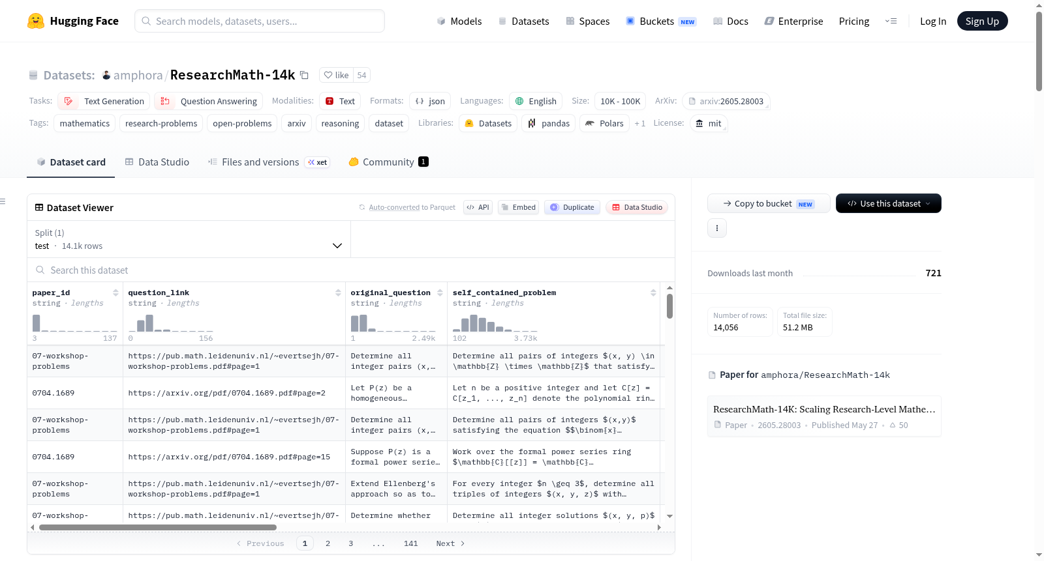Image resolution: width=1044 pixels, height=561 pixels.
Task: Open the Community tab
Action: tap(389, 162)
